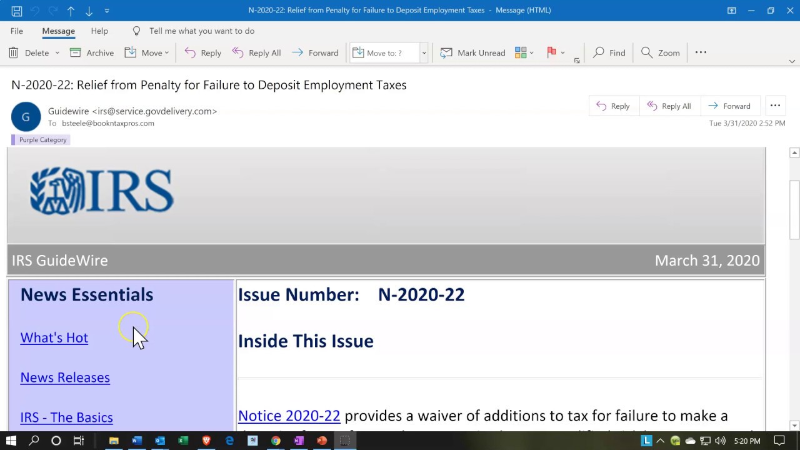This screenshot has width=800, height=450.
Task: Open ribbon display options in title bar
Action: point(732,11)
